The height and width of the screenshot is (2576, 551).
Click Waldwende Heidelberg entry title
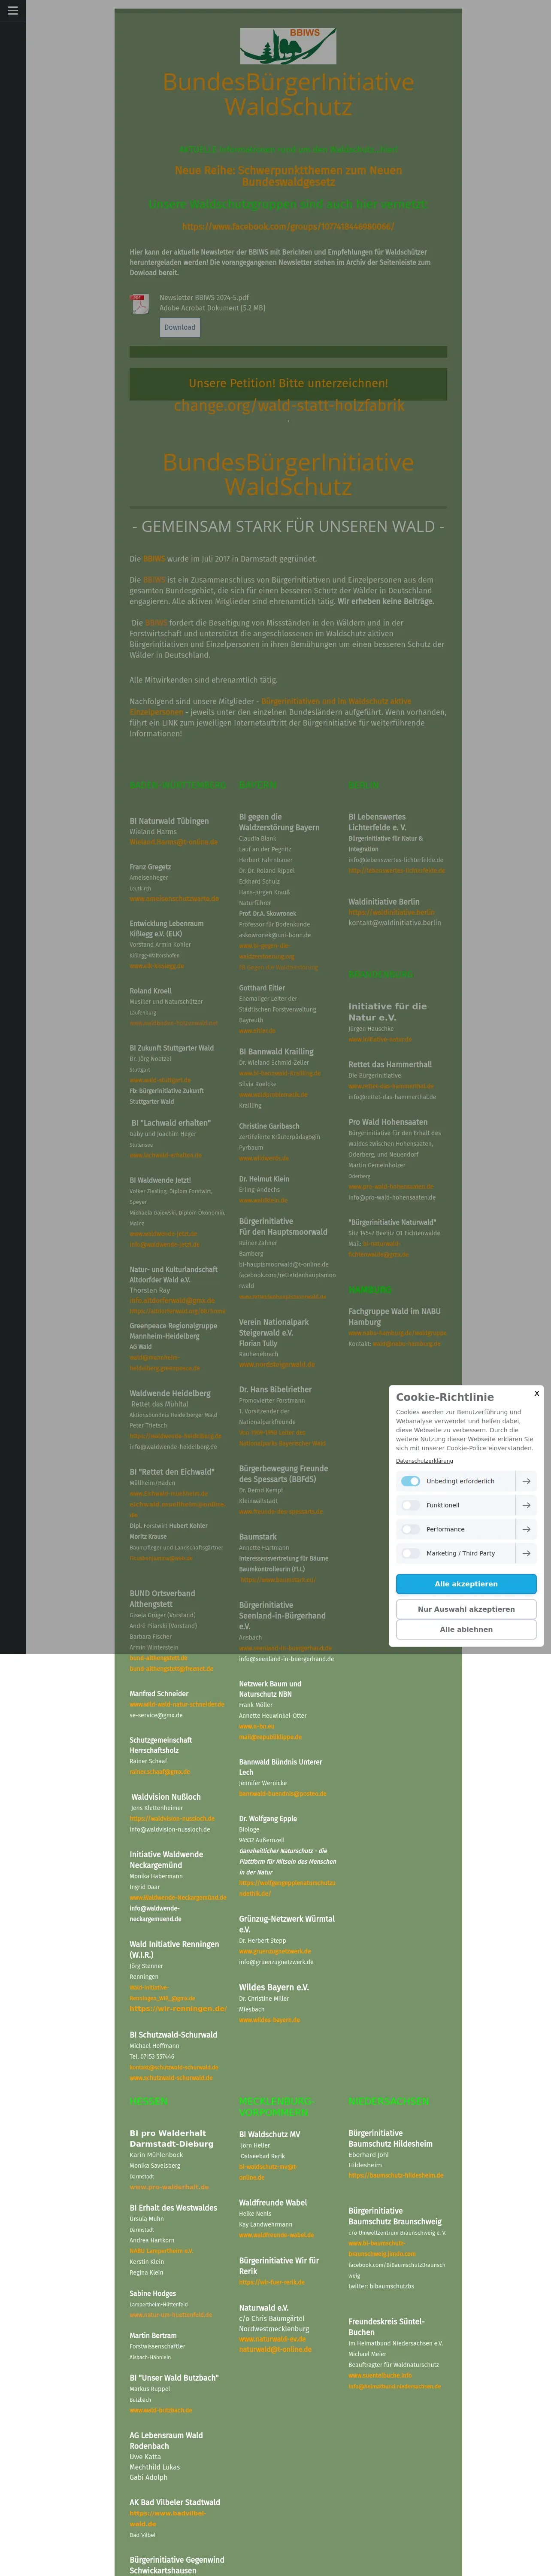click(170, 1393)
